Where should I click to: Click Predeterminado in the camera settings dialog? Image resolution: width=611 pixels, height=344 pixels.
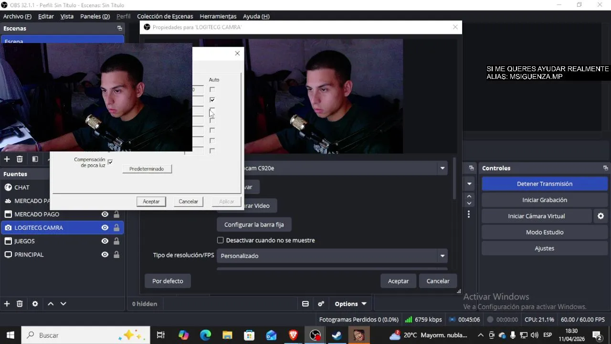click(147, 169)
